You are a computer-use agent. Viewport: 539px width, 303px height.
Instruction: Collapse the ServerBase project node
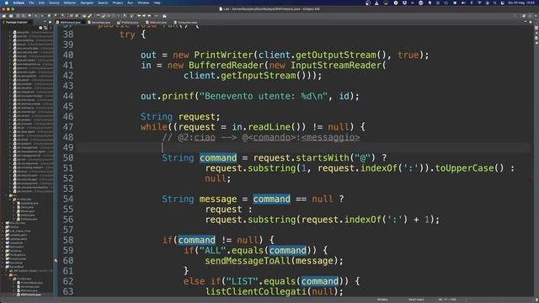3,267
